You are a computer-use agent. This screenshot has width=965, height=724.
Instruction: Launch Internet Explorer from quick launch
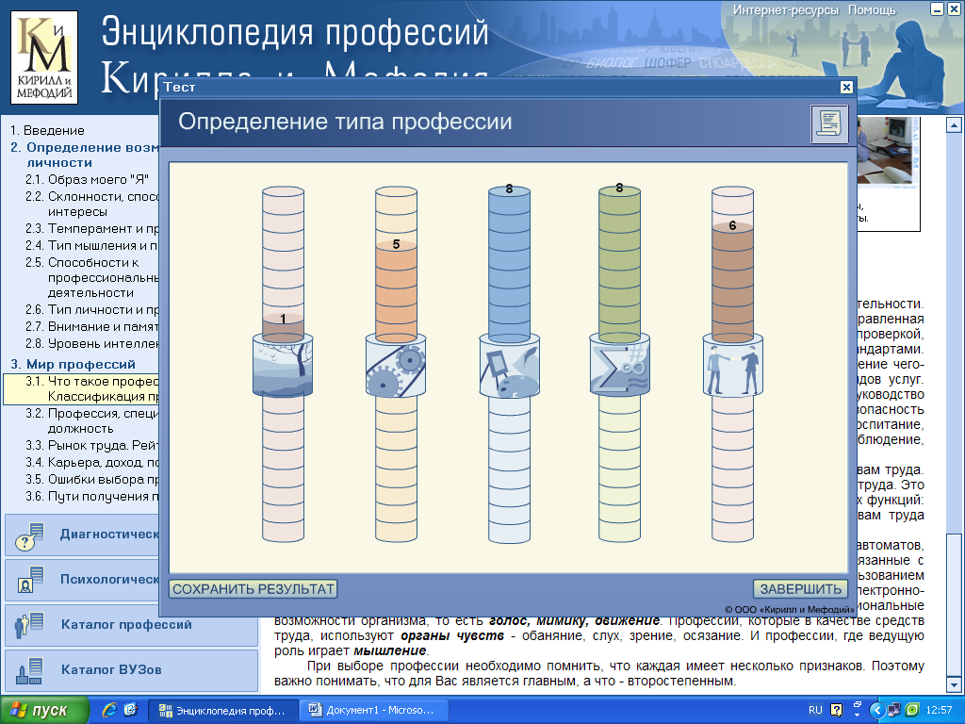coord(109,710)
